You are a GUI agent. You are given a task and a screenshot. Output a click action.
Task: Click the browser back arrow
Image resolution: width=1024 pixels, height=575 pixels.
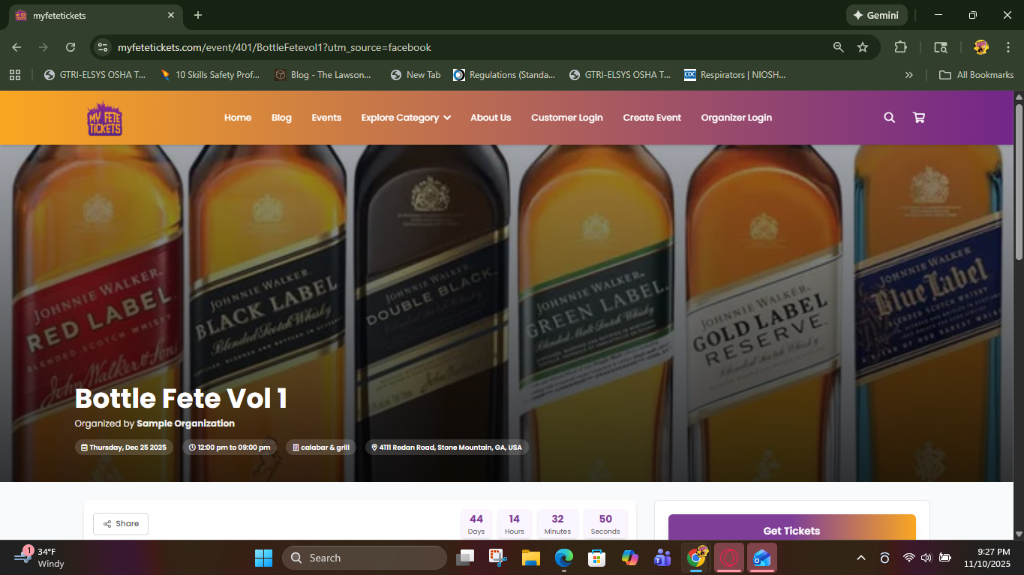[x=17, y=47]
